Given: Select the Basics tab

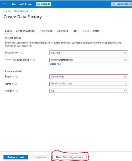Looking at the screenshot, I should click(8, 31).
